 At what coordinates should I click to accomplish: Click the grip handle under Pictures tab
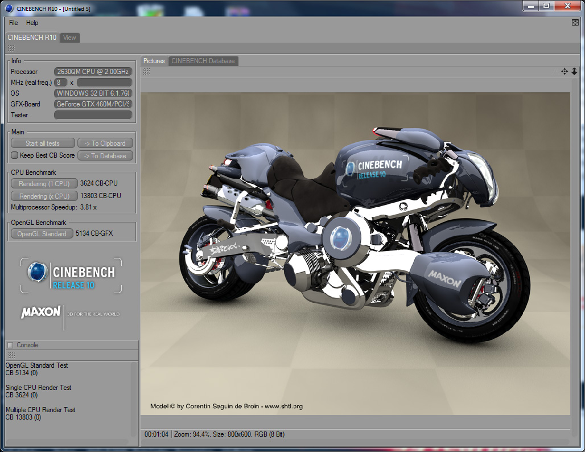pos(147,71)
